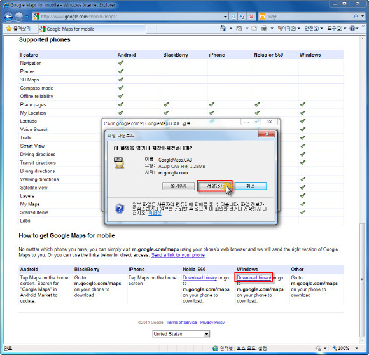Click the scrollbar up arrow
Viewport: 369px width, 355px height.
point(362,39)
